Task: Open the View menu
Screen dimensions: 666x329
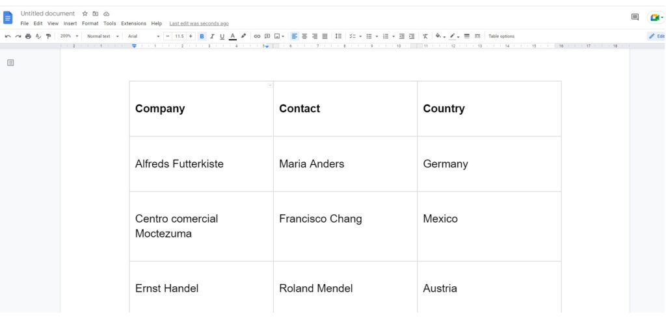Action: [53, 24]
